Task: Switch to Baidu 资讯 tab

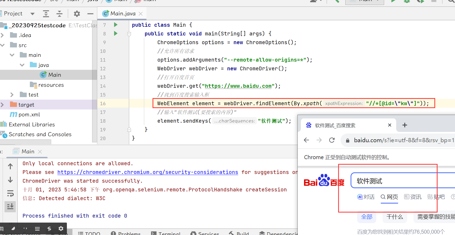Action: 413,197
